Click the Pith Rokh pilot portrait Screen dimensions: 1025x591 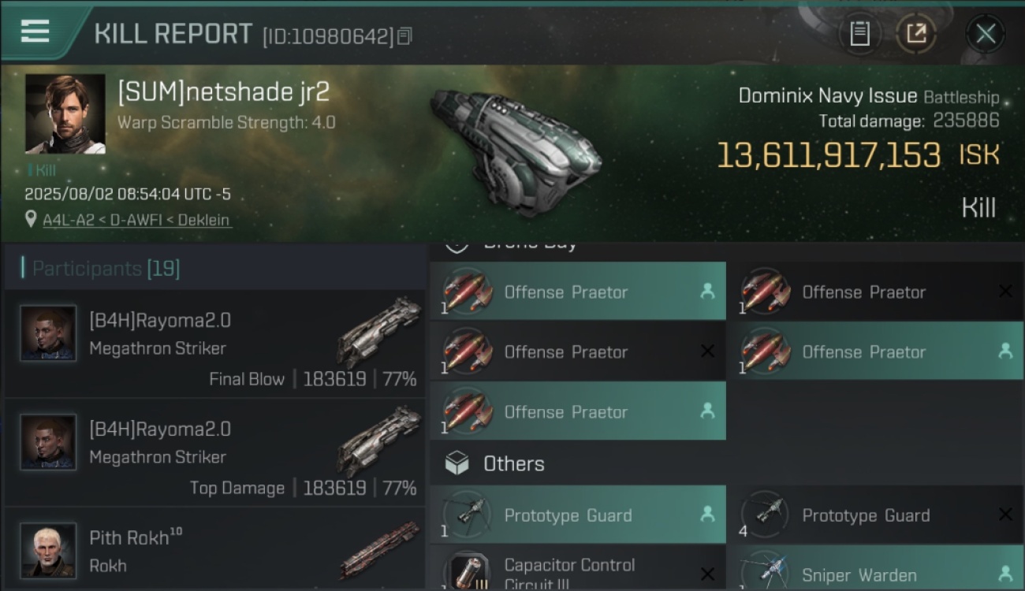[48, 550]
